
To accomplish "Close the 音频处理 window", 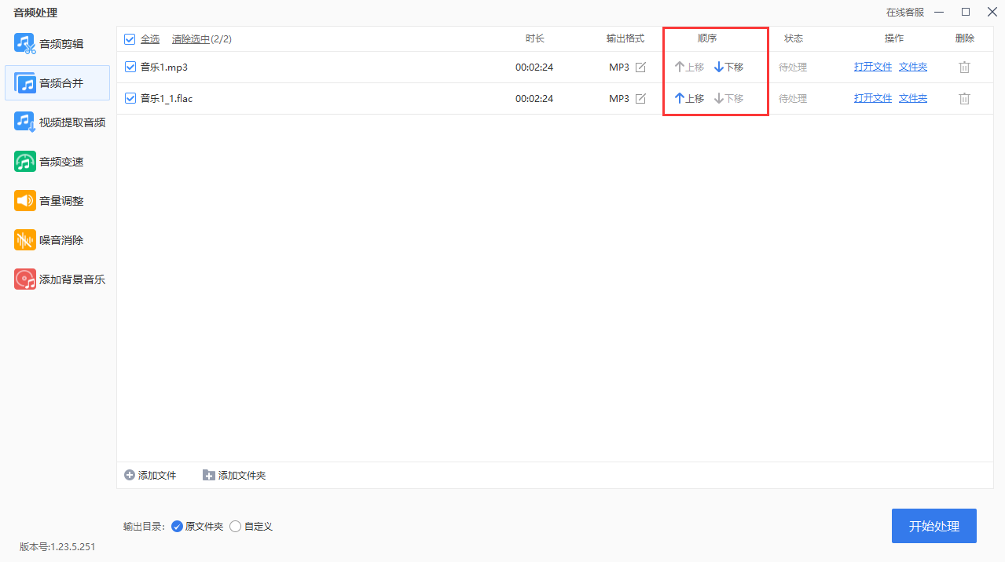I will tap(990, 12).
